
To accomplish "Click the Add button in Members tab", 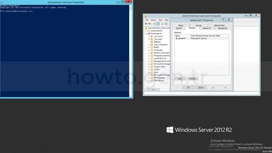I will point(180,79).
